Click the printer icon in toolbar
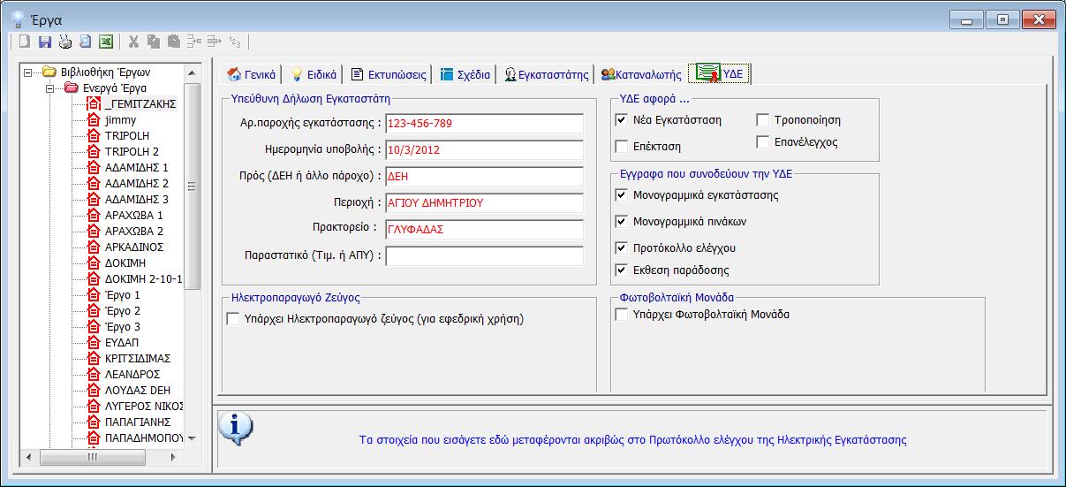The image size is (1066, 487). click(64, 42)
